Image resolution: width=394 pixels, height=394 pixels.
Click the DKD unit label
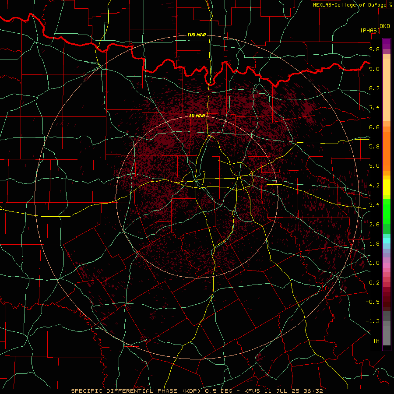tap(385, 26)
